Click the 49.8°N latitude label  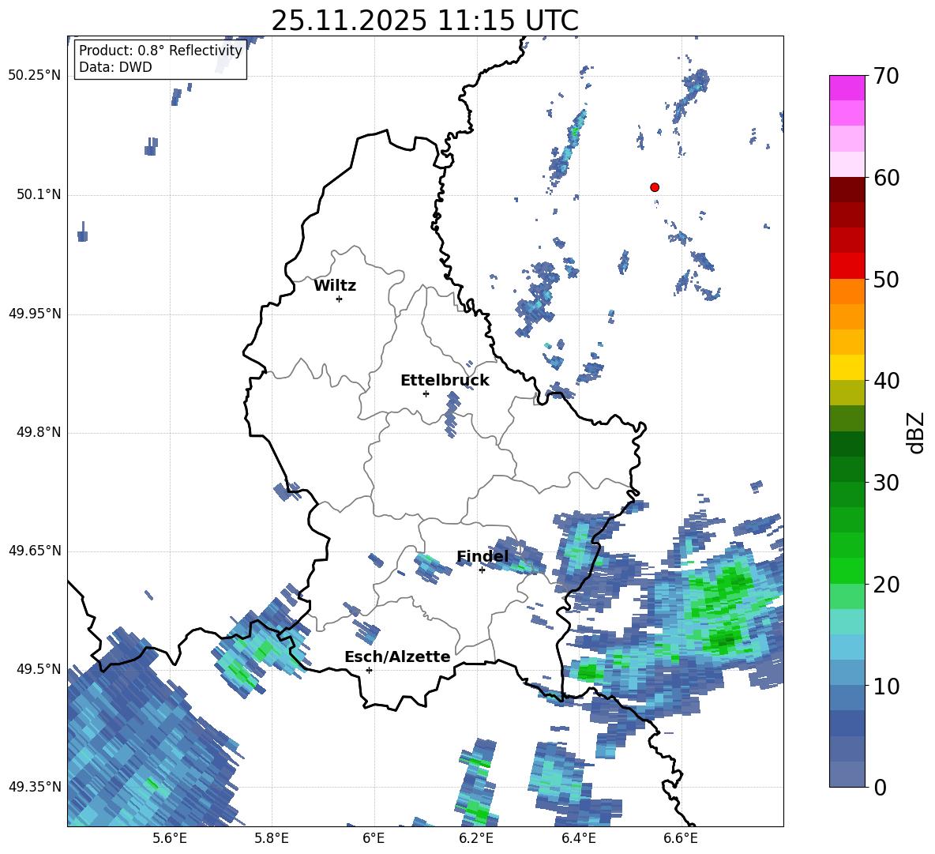click(38, 431)
